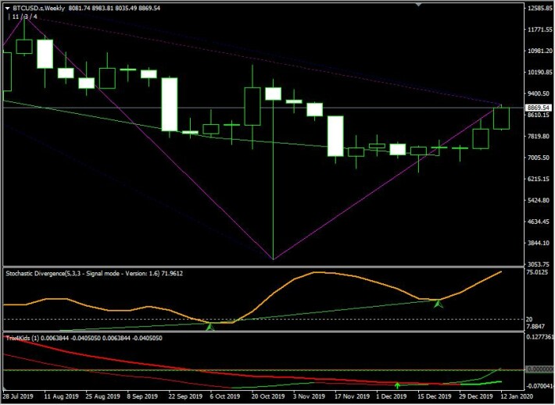The image size is (555, 405).
Task: Click the 17 Nov 2019 date label
Action: (352, 396)
